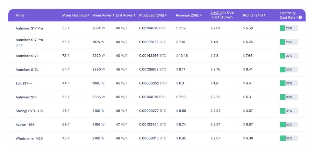
Task: Click the Electricity Cost Rate info icon
Action: (x=300, y=17)
